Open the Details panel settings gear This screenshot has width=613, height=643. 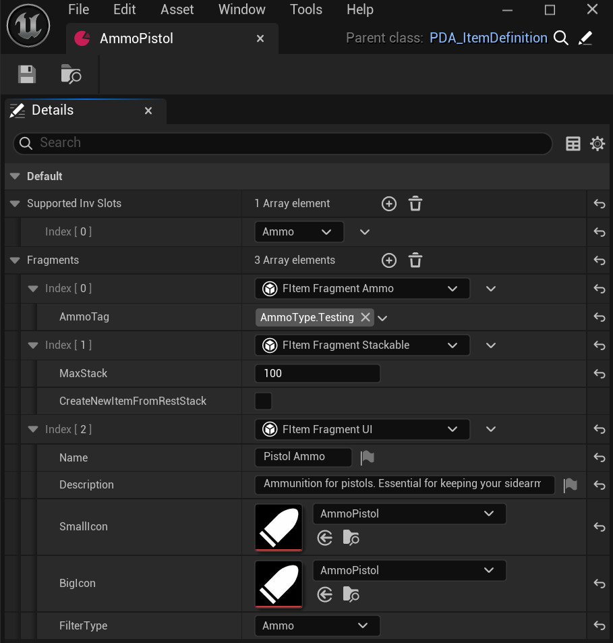point(597,144)
